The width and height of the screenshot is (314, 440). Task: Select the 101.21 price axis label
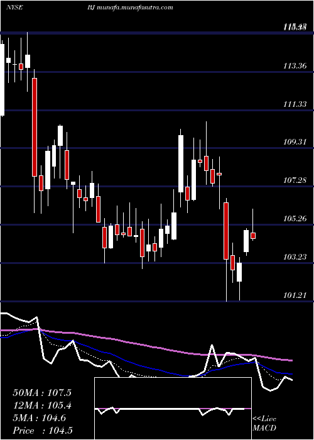tap(295, 295)
